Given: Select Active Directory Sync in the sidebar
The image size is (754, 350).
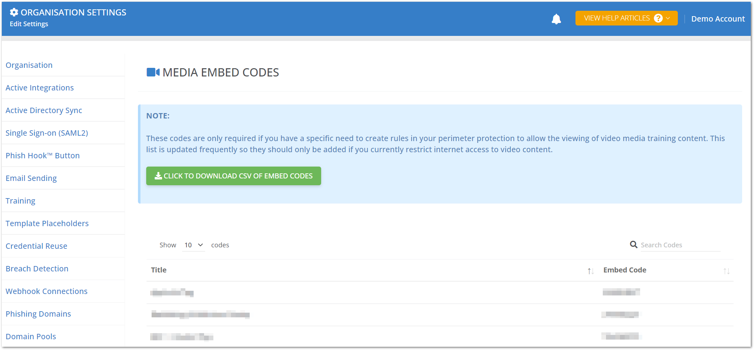Looking at the screenshot, I should 43,110.
